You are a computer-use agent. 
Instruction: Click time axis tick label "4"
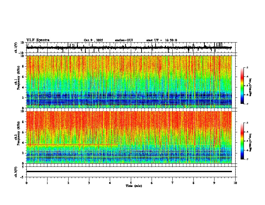coord(110,183)
